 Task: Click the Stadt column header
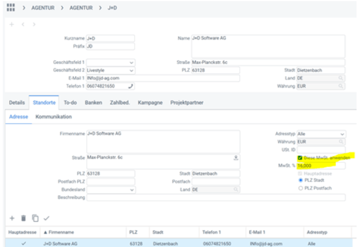[x=175, y=232]
